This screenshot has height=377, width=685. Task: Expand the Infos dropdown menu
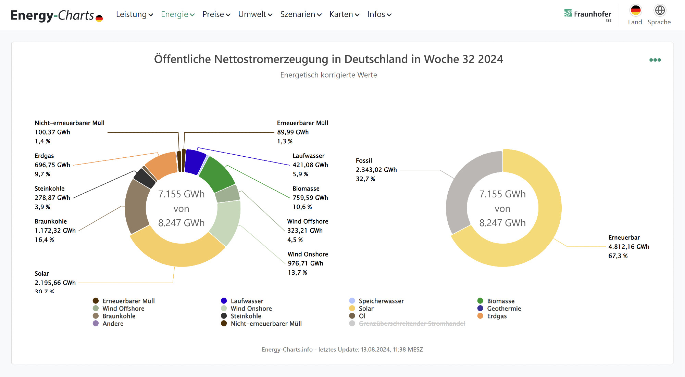(x=379, y=14)
